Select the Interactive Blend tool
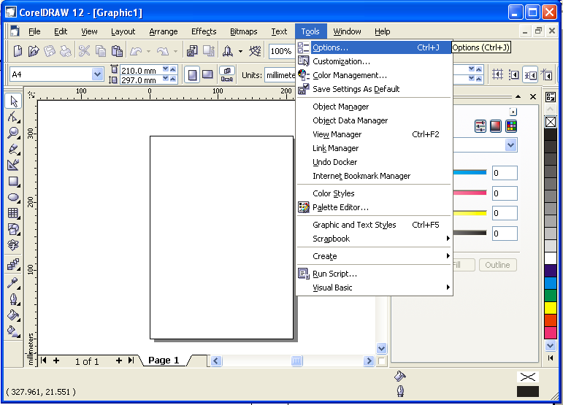The width and height of the screenshot is (563, 405). click(13, 265)
